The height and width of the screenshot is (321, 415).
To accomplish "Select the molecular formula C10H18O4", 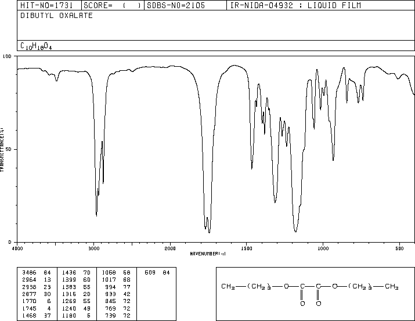I will click(x=36, y=46).
